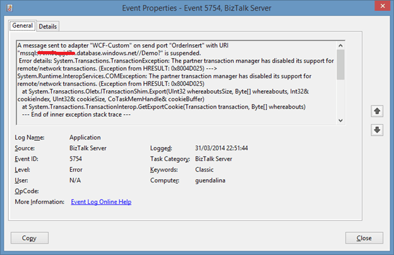
Task: Click the Event ID value "5754"
Action: pos(76,159)
